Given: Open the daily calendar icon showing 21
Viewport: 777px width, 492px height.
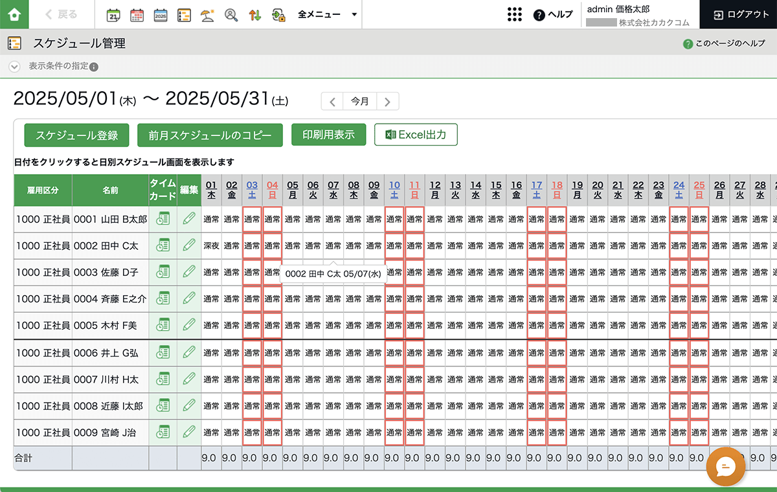Looking at the screenshot, I should [x=113, y=15].
